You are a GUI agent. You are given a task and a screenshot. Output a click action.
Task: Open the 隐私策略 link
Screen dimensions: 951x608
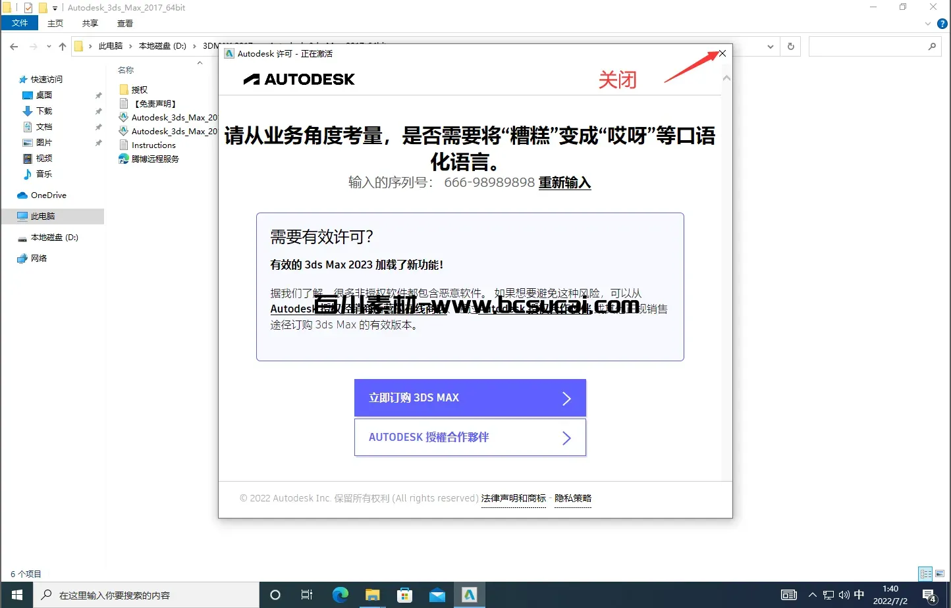coord(573,498)
